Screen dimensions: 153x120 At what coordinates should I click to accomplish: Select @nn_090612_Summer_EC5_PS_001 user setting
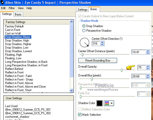tap(28, 110)
